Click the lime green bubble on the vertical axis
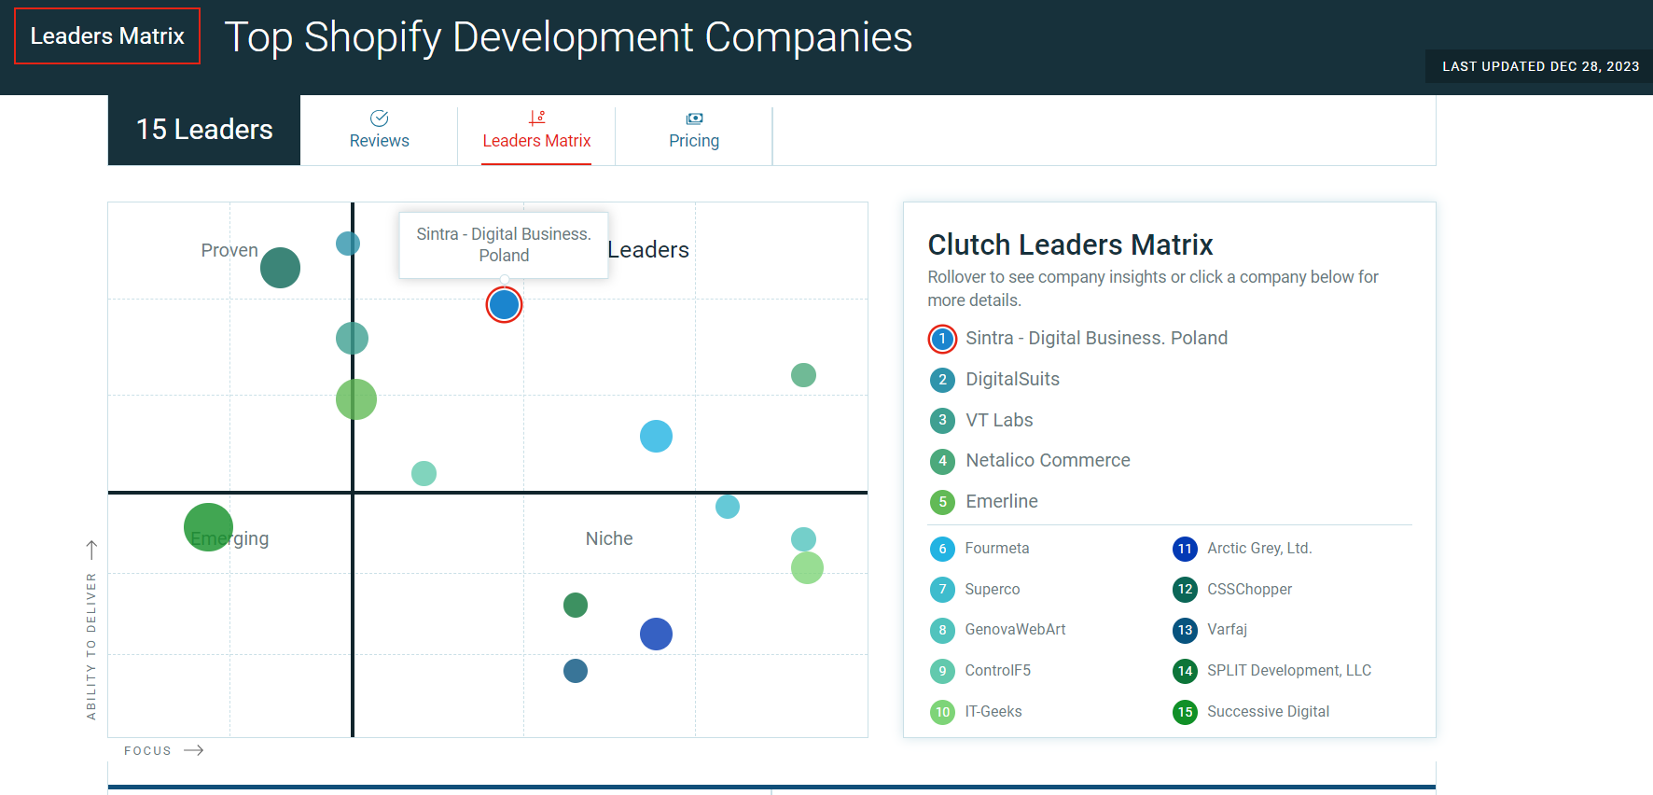Viewport: 1653px width, 795px height. coord(356,399)
